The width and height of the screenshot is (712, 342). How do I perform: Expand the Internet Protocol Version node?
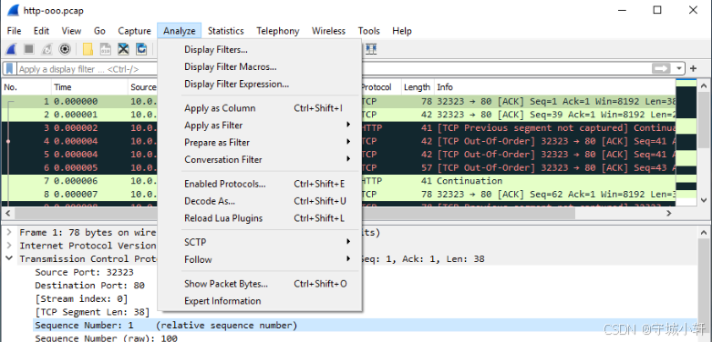click(x=8, y=246)
